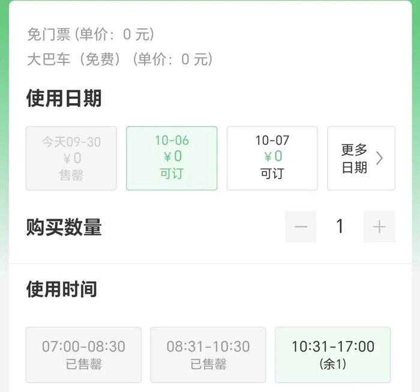
Task: Click the 大巴车（免费）price line
Action: (x=120, y=59)
